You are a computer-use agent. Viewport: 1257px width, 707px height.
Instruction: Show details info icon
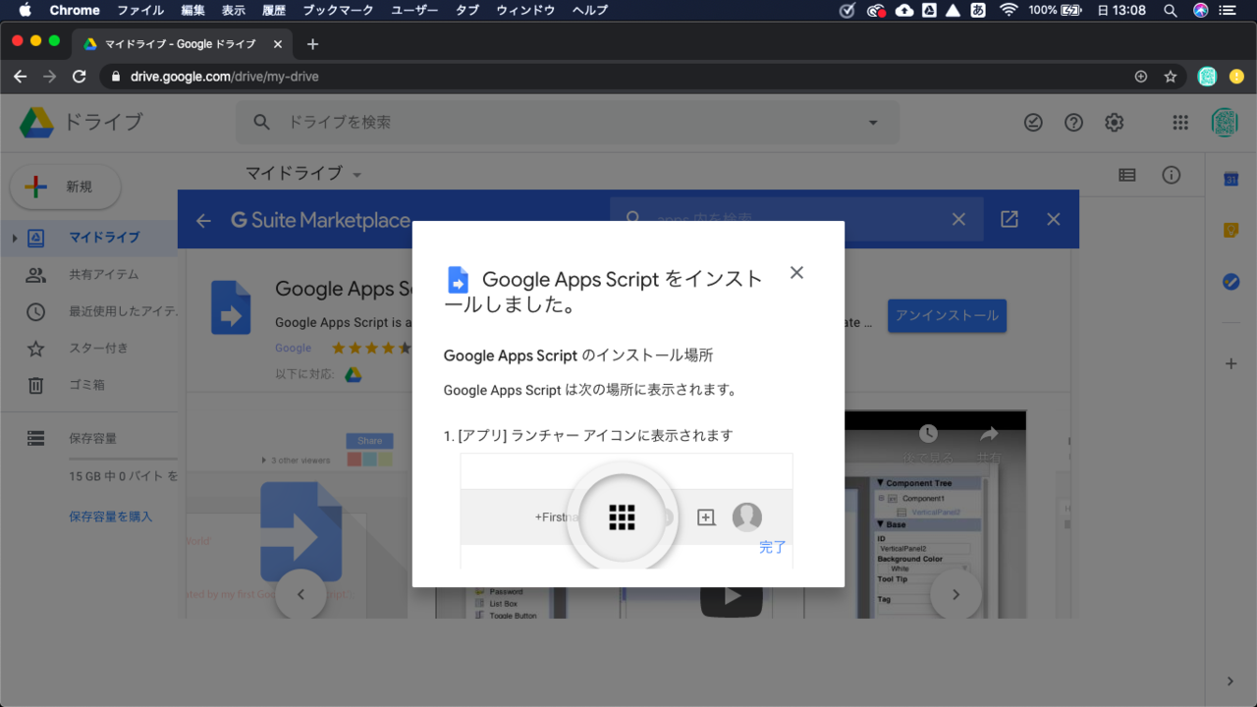[x=1172, y=175]
